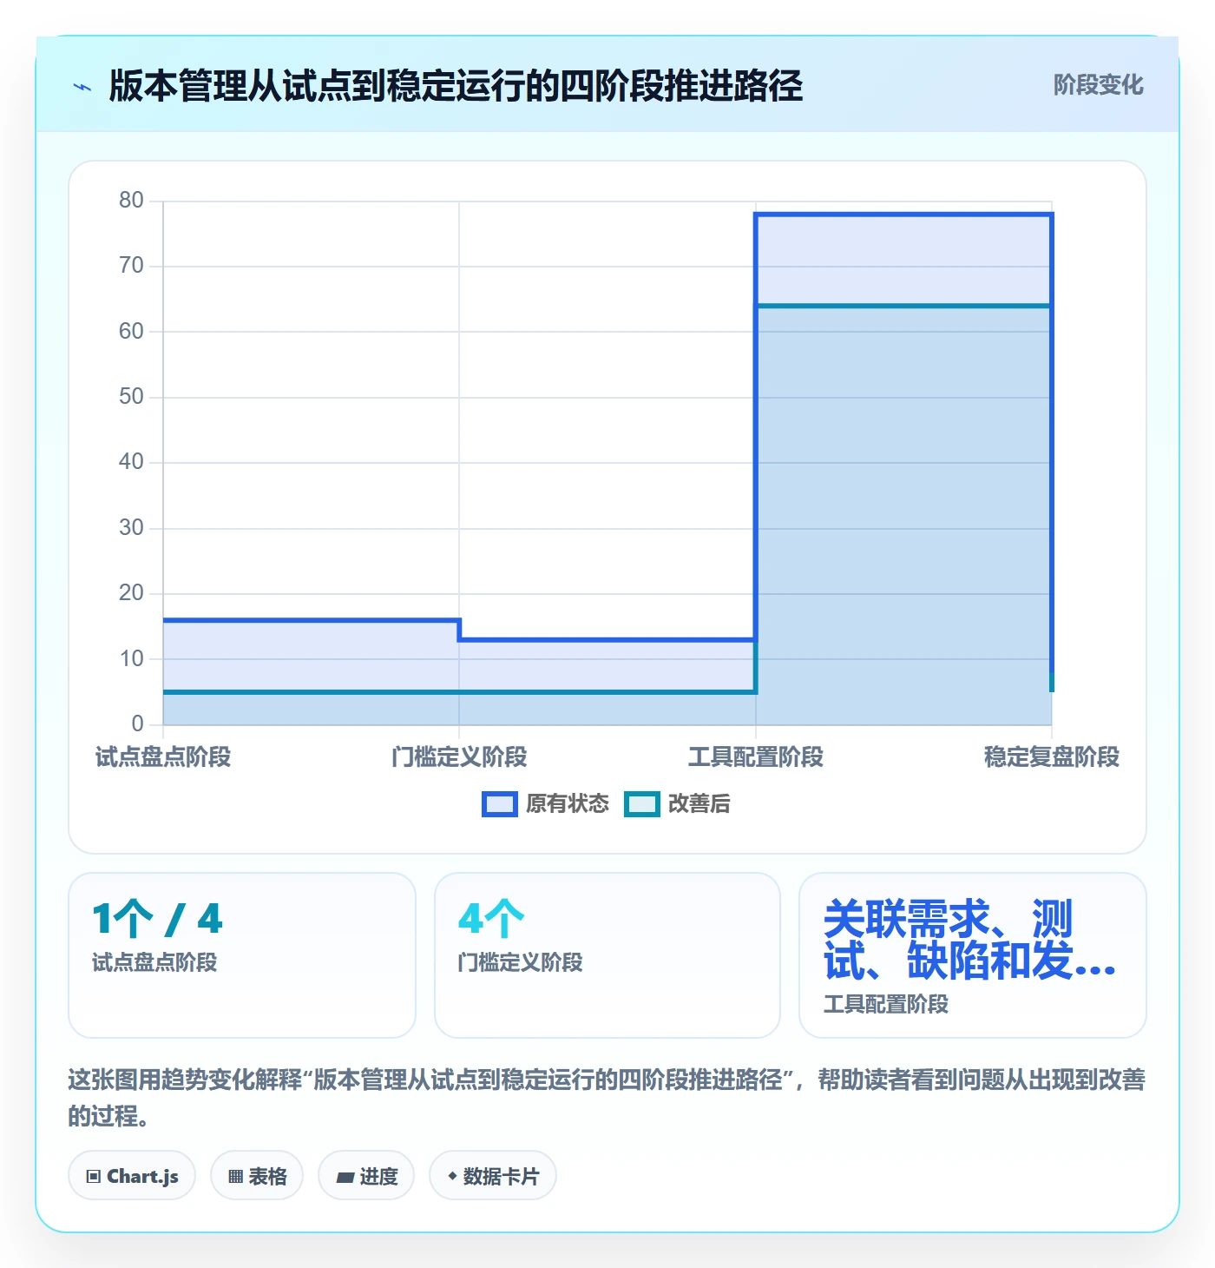This screenshot has height=1268, width=1215.
Task: Click the 关联需求、测试、缺陷和发… card value
Action: pos(969,940)
